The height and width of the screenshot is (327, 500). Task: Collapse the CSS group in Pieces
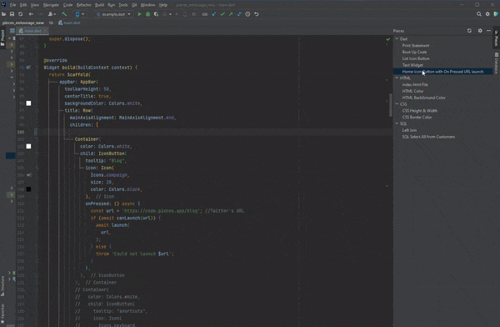(397, 103)
